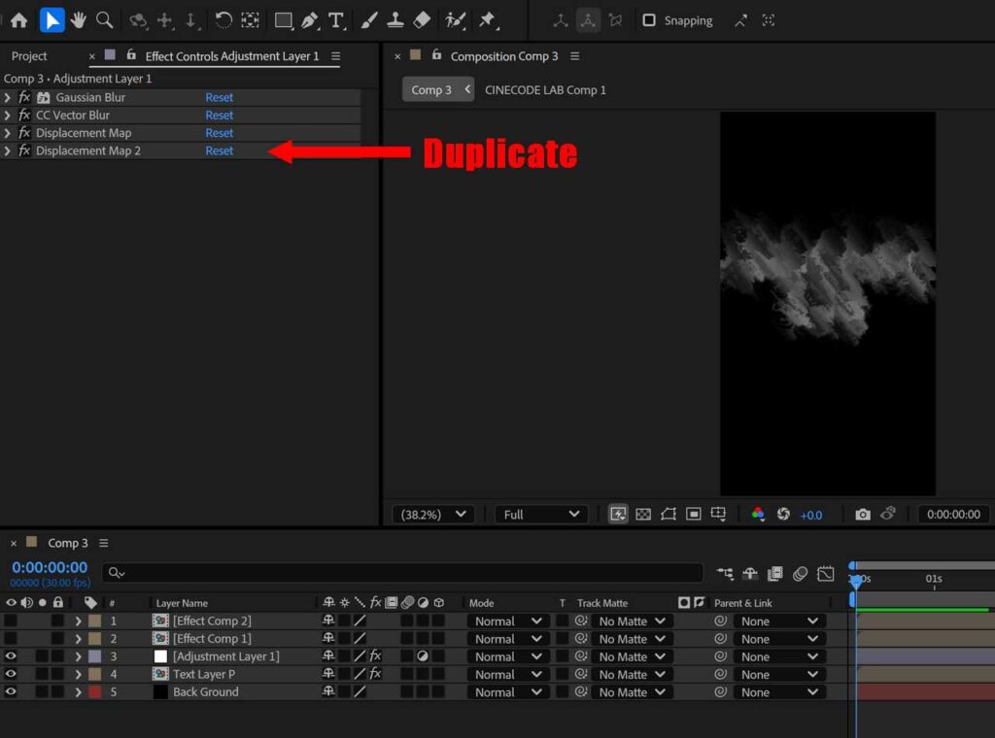Click the timeline layer search field
Image resolution: width=995 pixels, height=738 pixels.
[402, 573]
